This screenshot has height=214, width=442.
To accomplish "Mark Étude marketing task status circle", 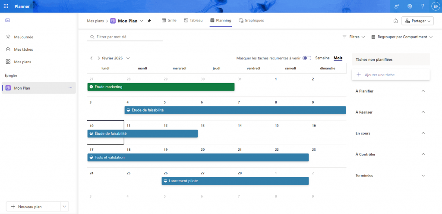I will click(91, 87).
